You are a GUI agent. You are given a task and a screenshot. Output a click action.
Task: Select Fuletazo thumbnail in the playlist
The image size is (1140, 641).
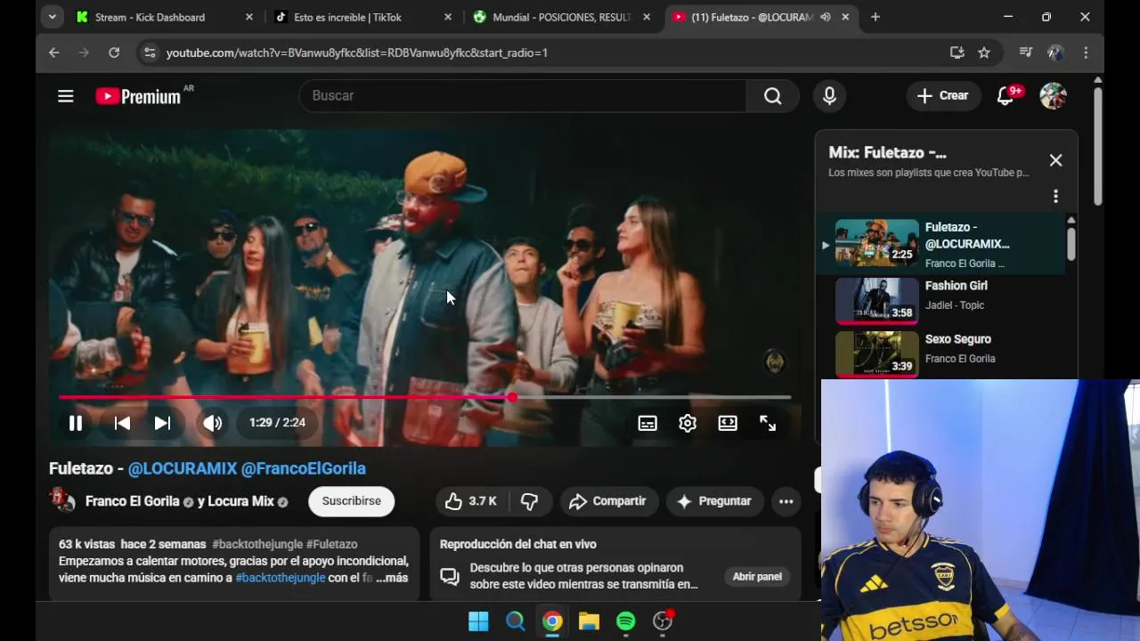click(x=876, y=242)
